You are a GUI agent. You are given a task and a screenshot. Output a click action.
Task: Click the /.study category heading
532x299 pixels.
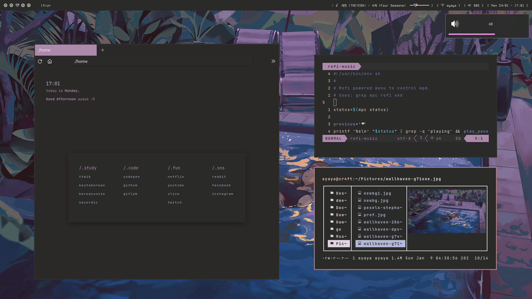click(88, 168)
